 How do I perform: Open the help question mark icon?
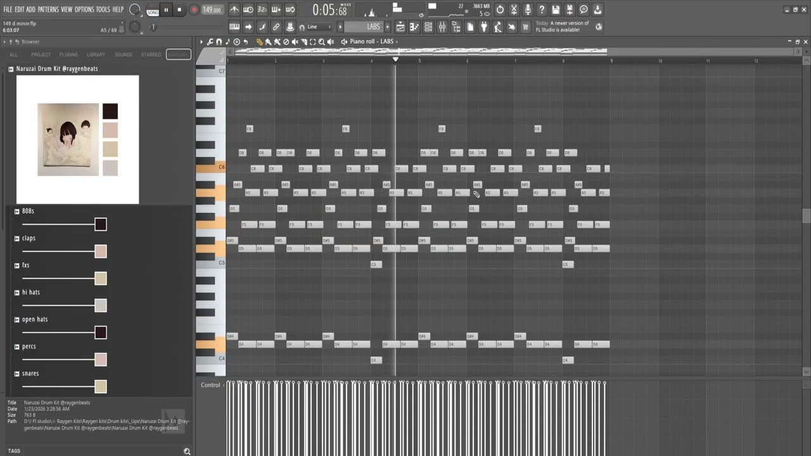coord(542,9)
